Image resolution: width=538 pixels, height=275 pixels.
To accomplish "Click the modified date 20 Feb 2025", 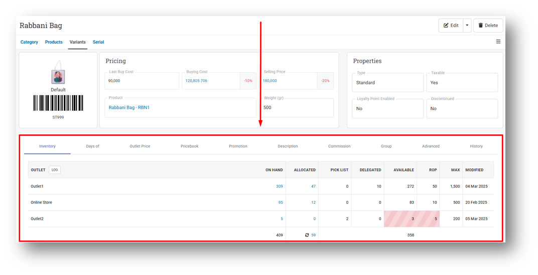I will click(x=476, y=202).
